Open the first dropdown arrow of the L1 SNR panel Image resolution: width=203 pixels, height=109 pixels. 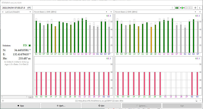click(x=106, y=12)
